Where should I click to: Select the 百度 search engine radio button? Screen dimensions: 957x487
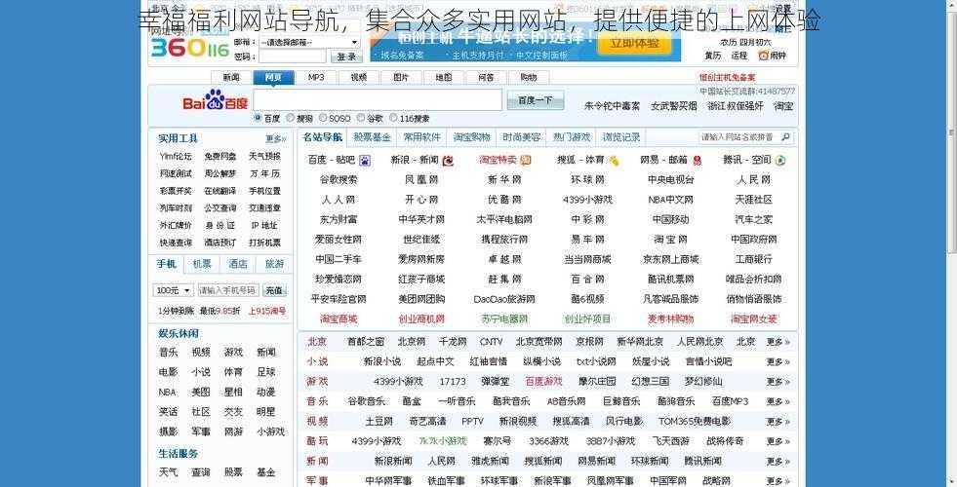click(258, 118)
